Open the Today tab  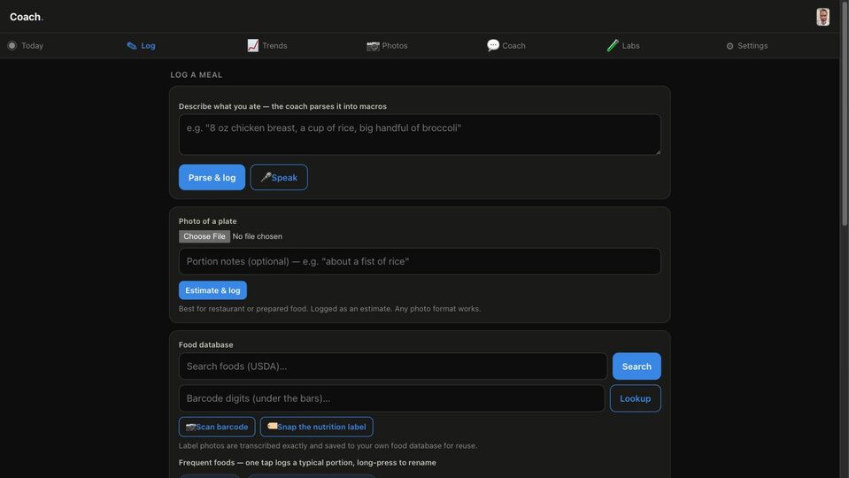tap(25, 45)
